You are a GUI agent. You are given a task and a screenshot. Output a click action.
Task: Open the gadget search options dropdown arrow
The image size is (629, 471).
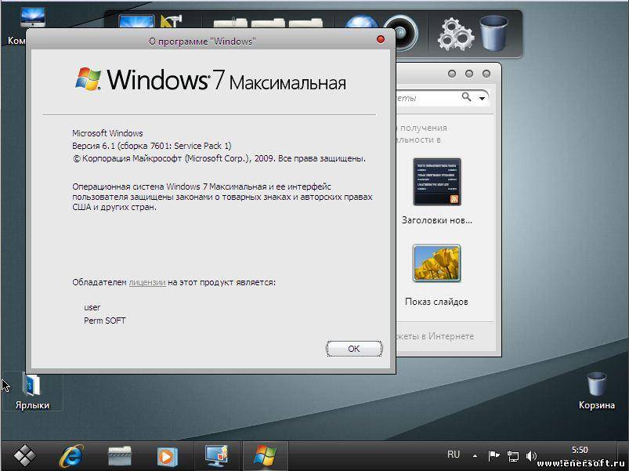click(482, 98)
